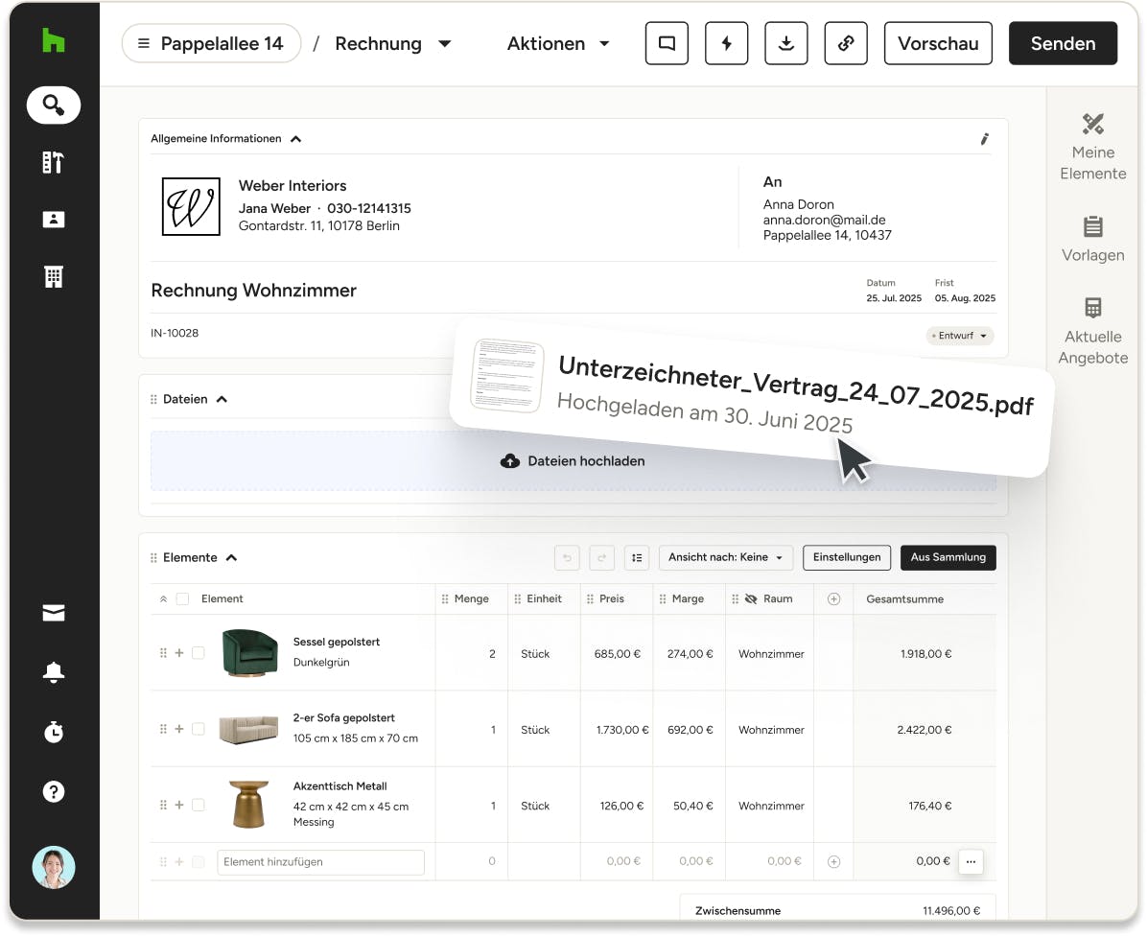Click the Element hinzufügen input field

pos(320,862)
